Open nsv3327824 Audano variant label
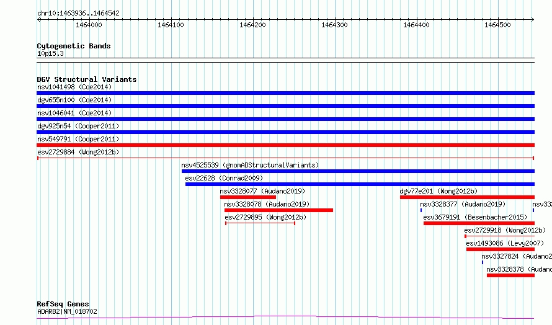Screen dimensions: 552x325 [517, 256]
